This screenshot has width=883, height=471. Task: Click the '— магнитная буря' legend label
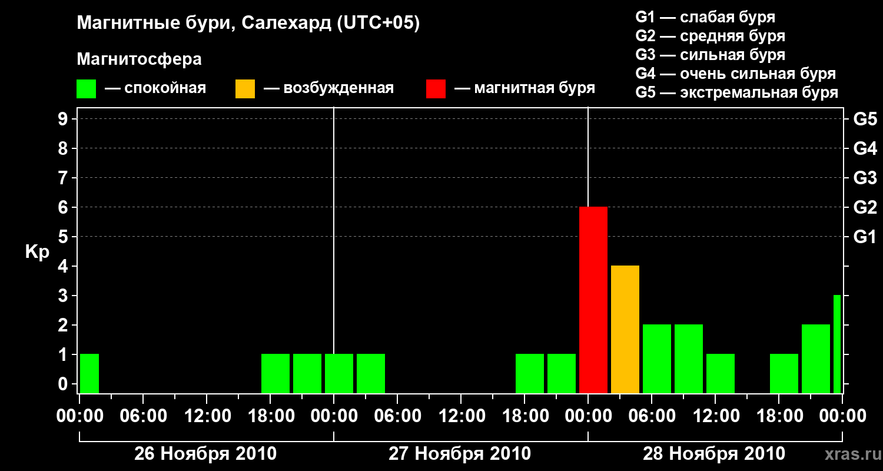point(525,89)
